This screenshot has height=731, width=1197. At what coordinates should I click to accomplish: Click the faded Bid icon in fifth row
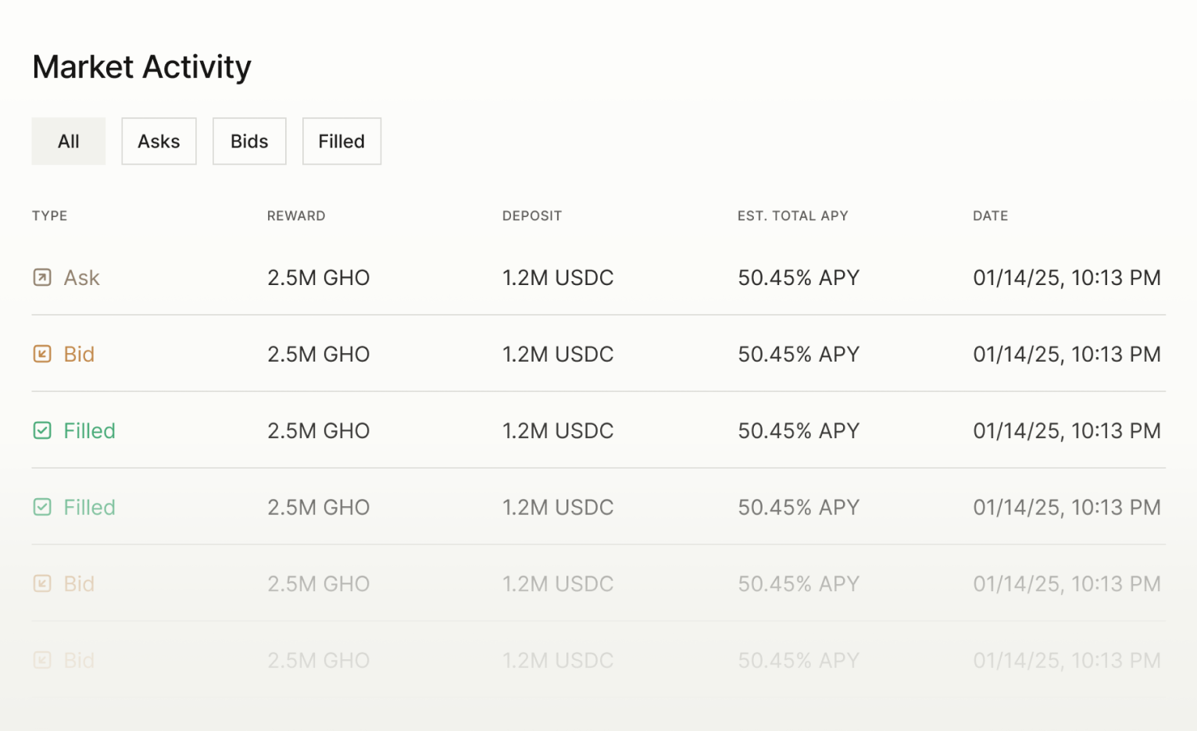(x=42, y=583)
